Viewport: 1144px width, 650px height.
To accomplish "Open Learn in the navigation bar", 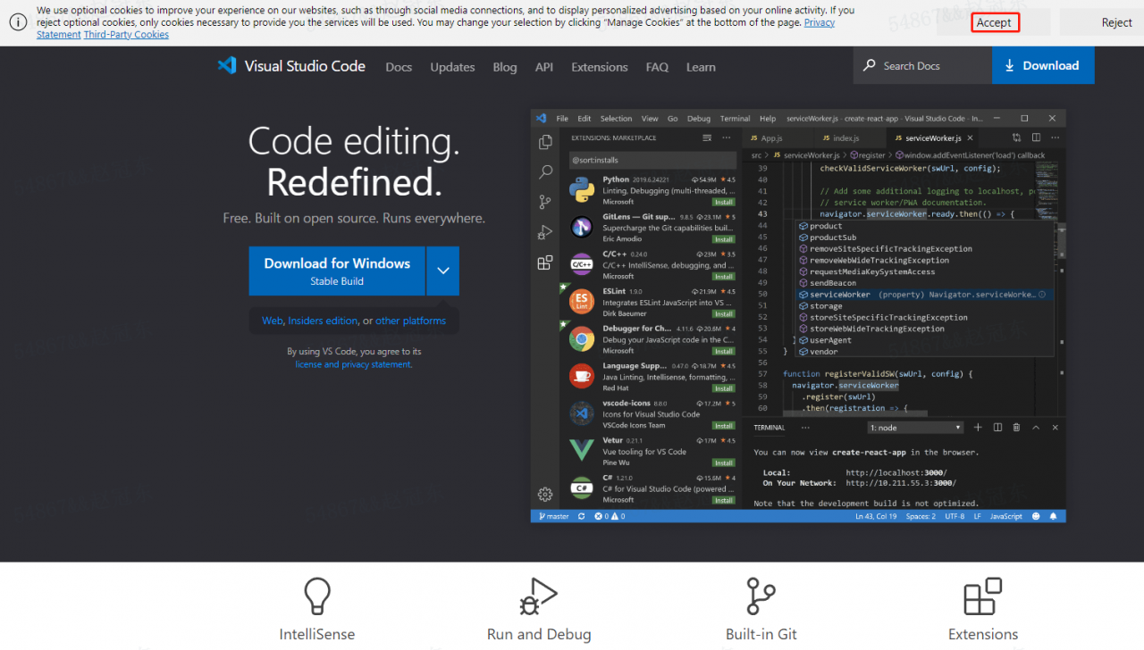I will pos(701,67).
